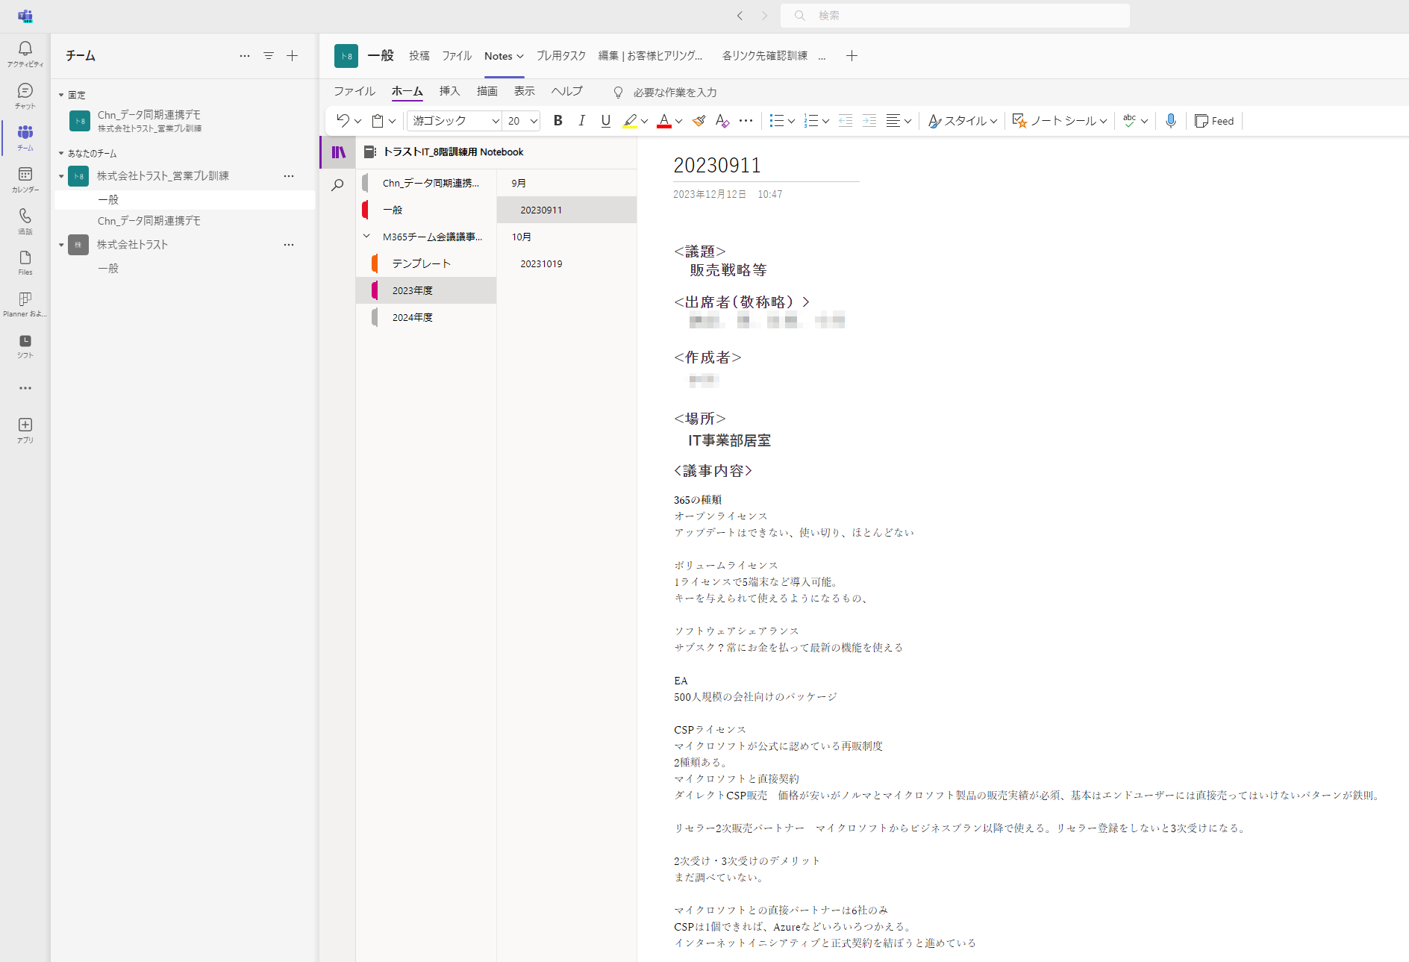The height and width of the screenshot is (962, 1409).
Task: Show the notebook navigation pane icon
Action: 339,152
